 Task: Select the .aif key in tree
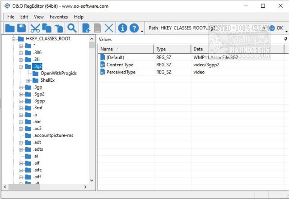point(37,163)
